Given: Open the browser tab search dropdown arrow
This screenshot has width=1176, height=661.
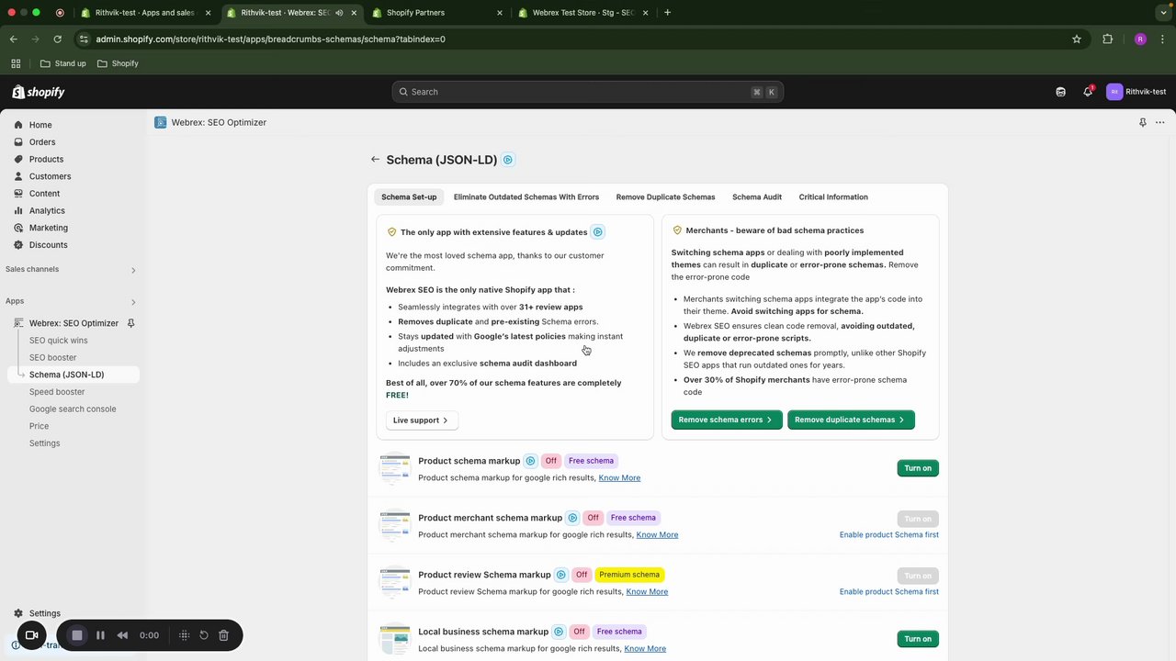Looking at the screenshot, I should 1162,13.
